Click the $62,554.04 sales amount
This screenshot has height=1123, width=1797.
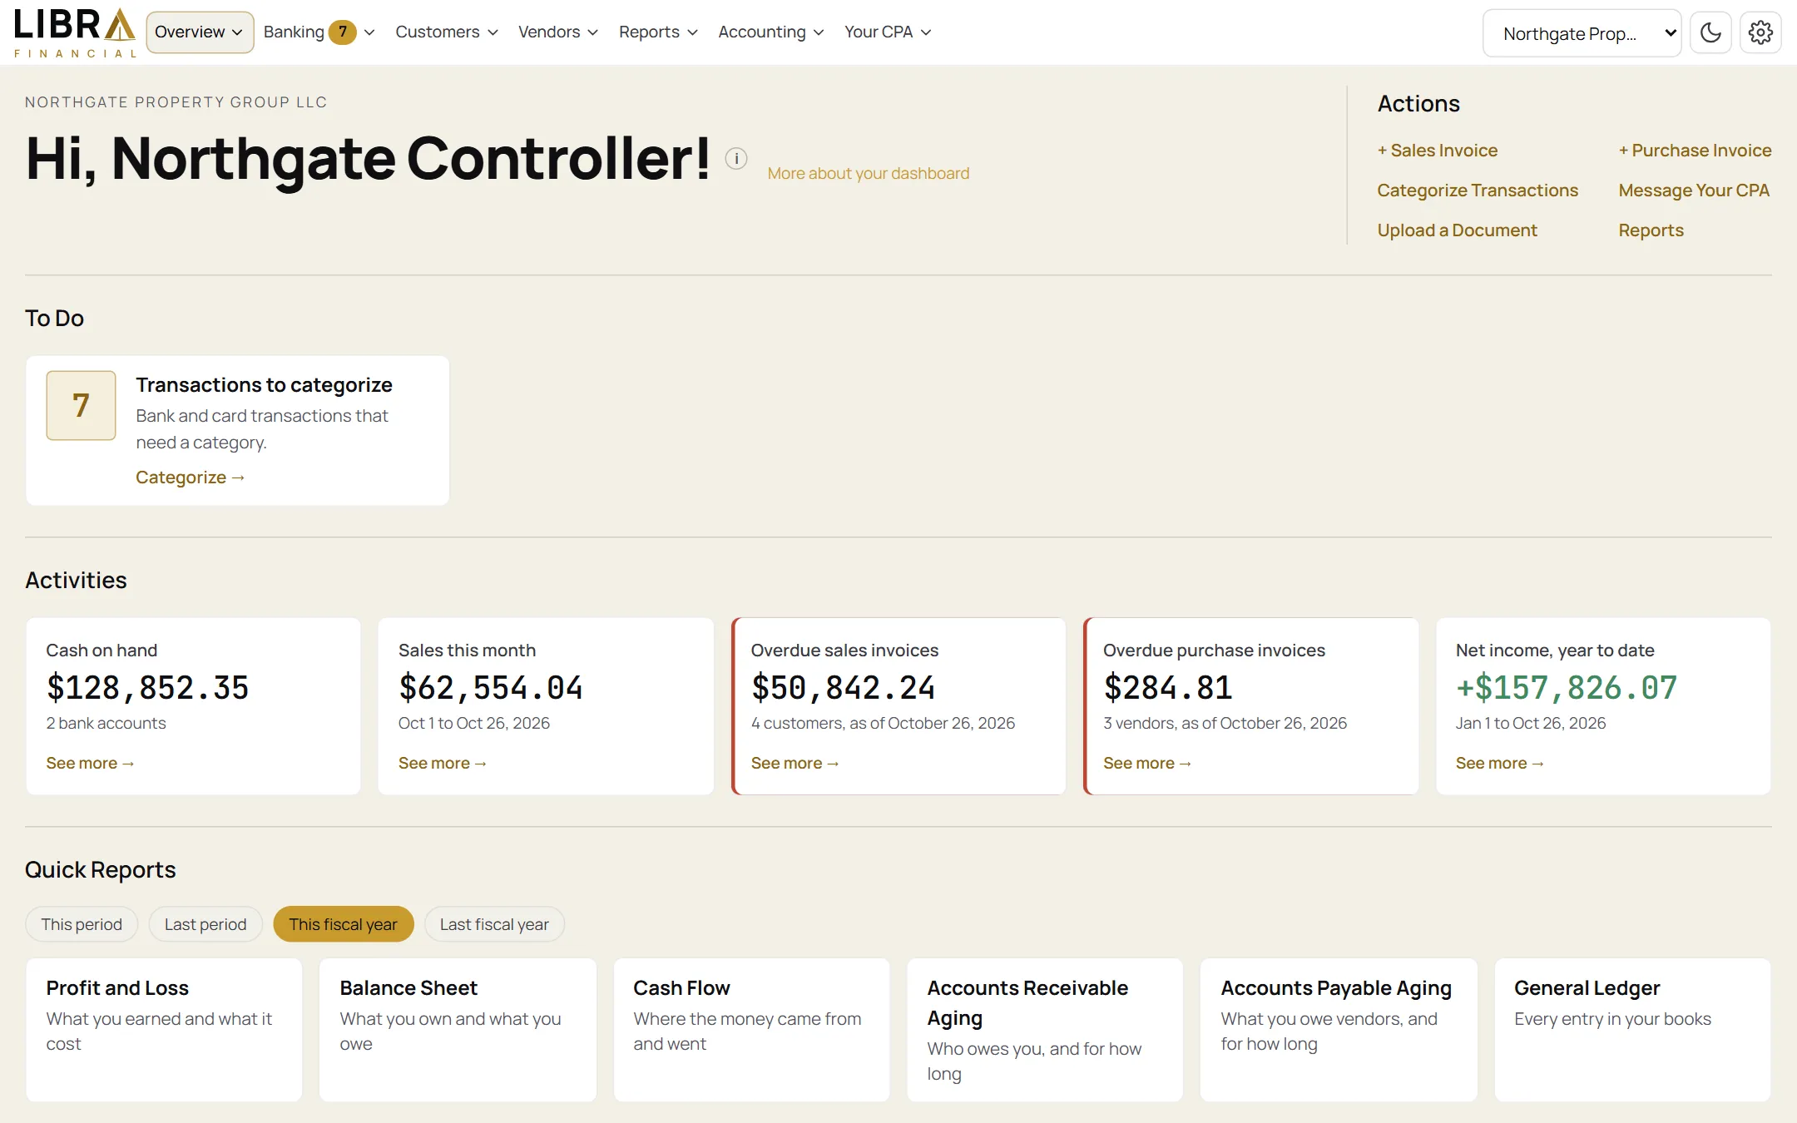[x=491, y=688]
